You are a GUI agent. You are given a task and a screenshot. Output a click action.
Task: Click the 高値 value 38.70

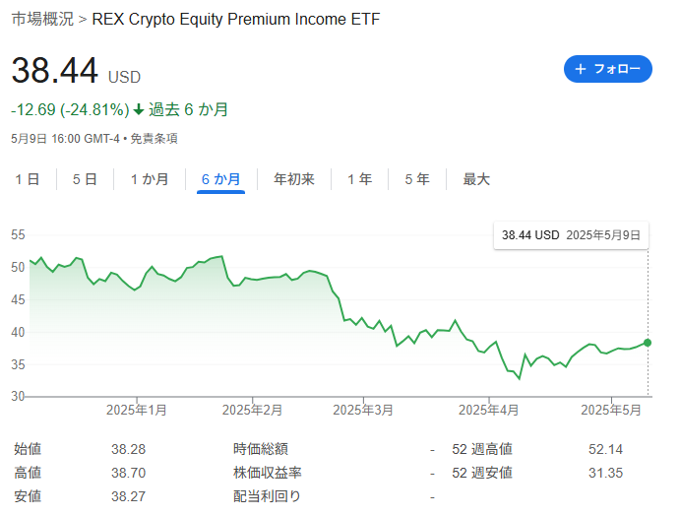[x=128, y=473]
